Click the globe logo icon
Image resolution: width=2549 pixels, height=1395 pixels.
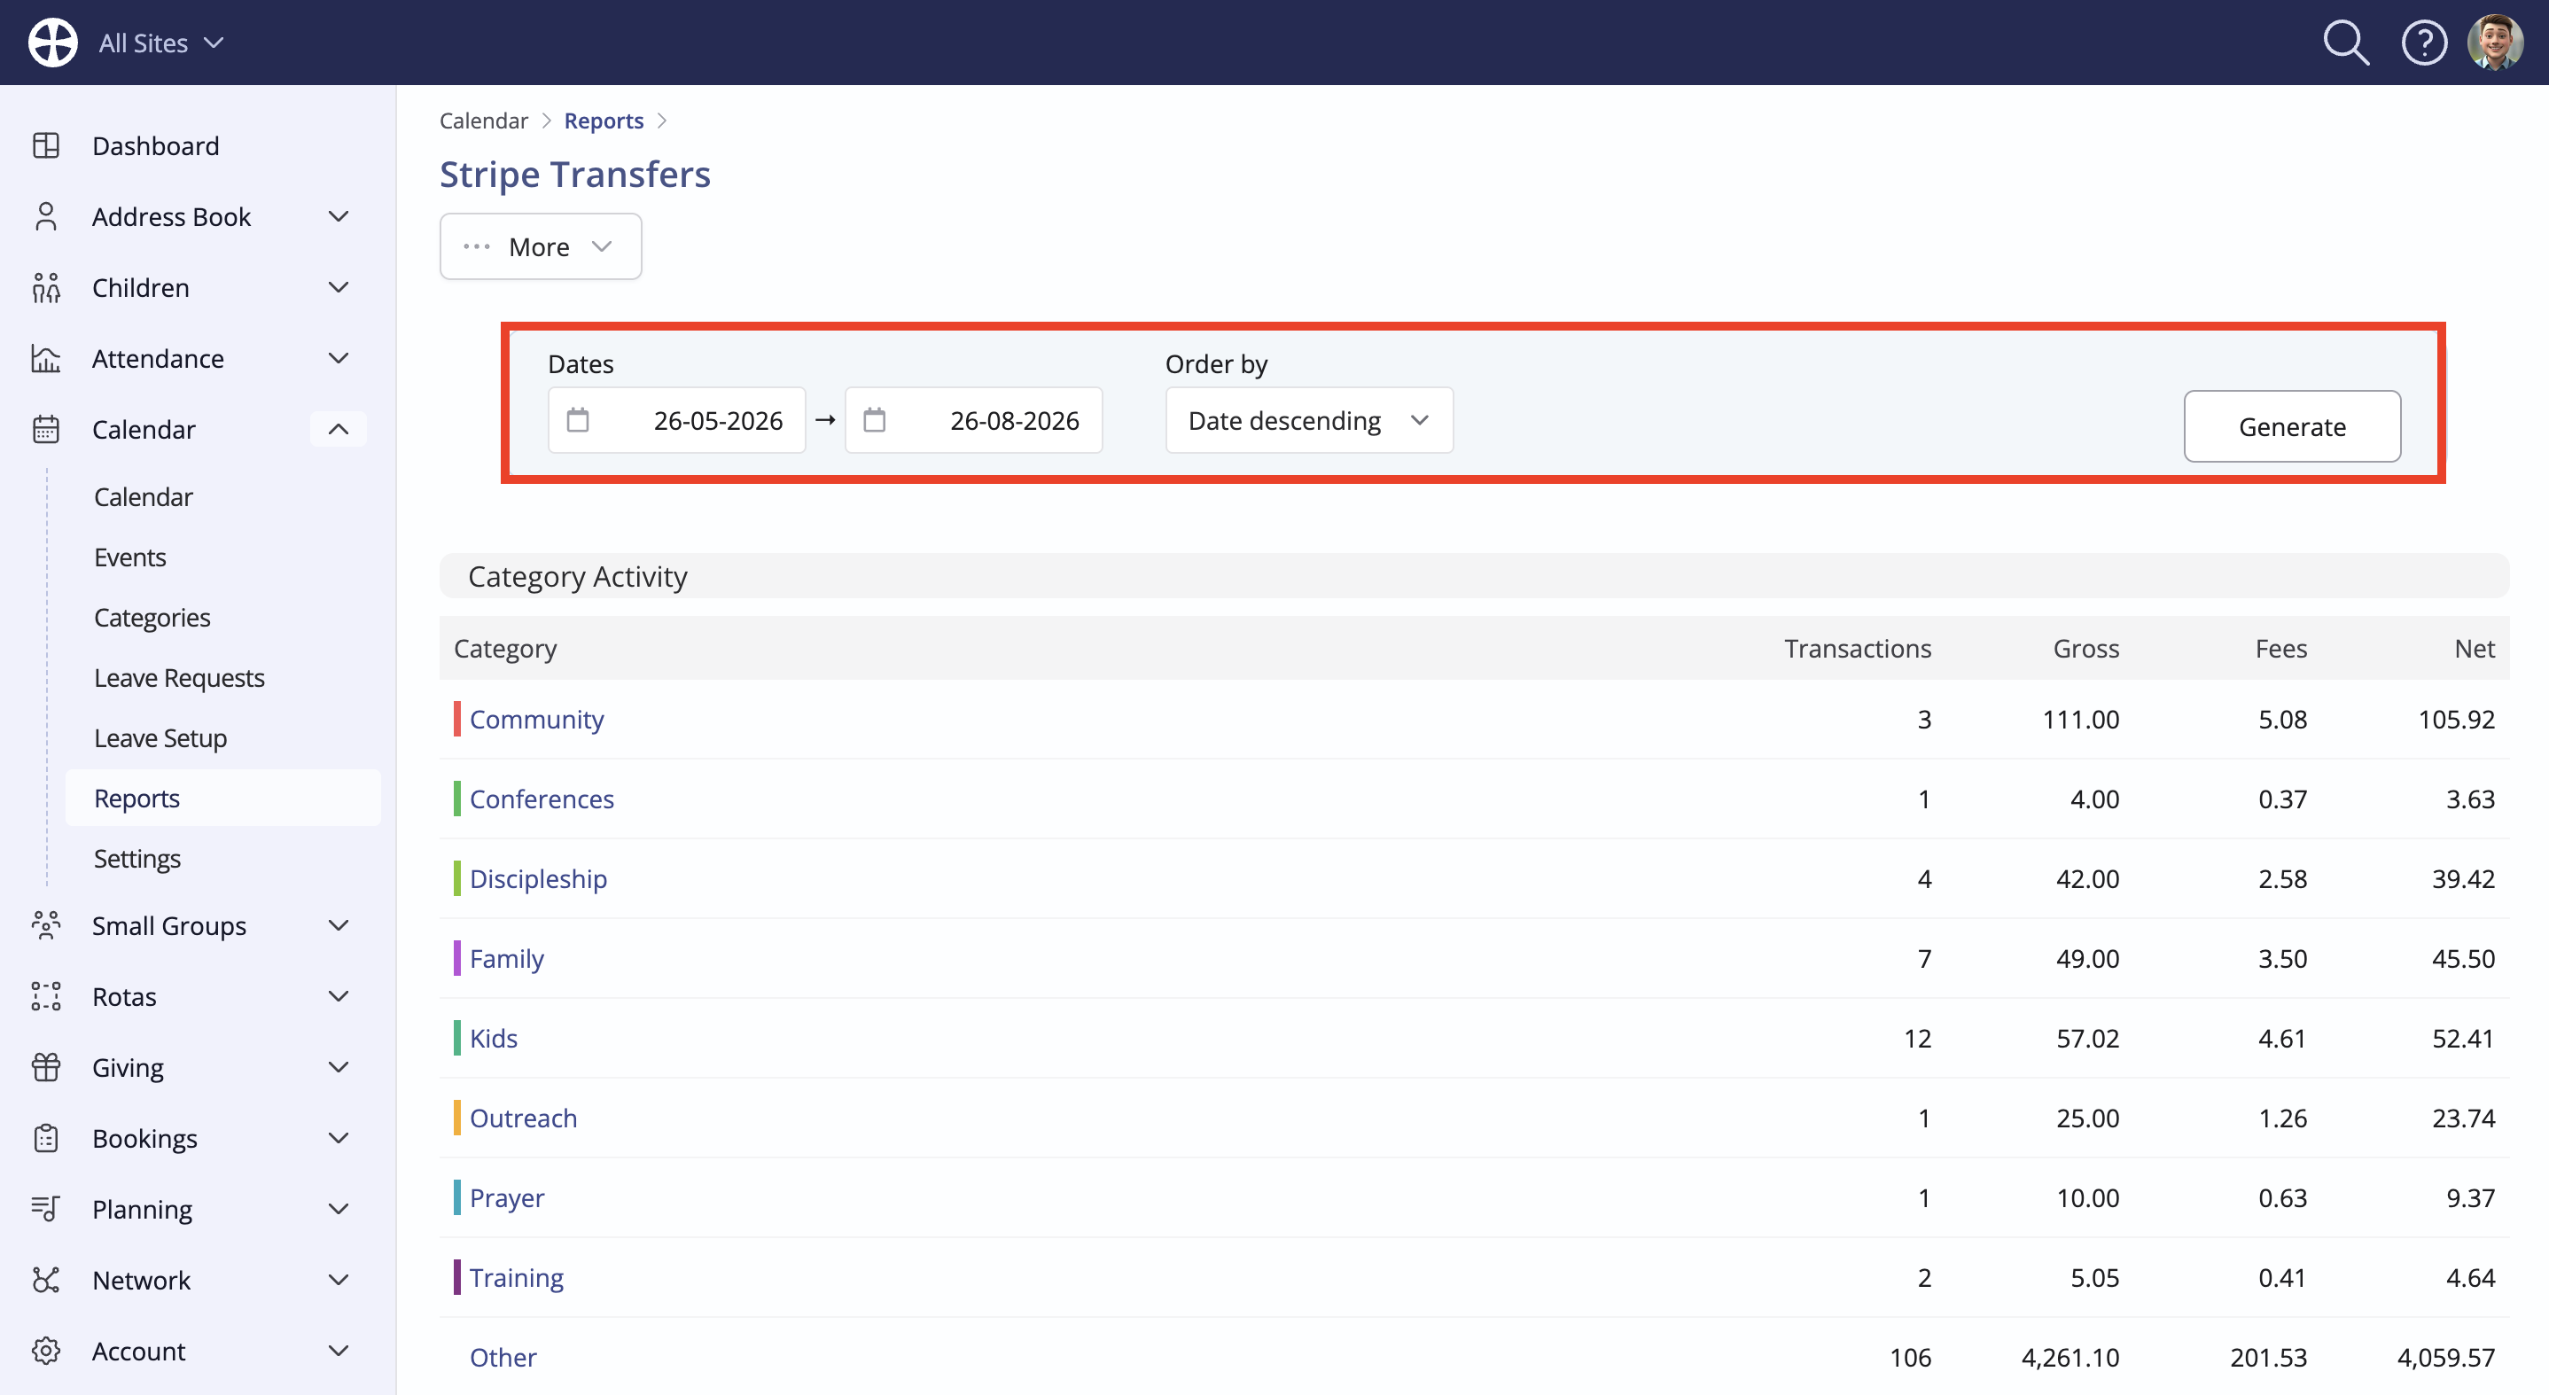[52, 43]
